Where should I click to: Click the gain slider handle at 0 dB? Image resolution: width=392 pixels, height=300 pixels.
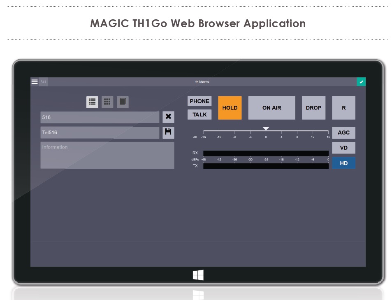266,128
